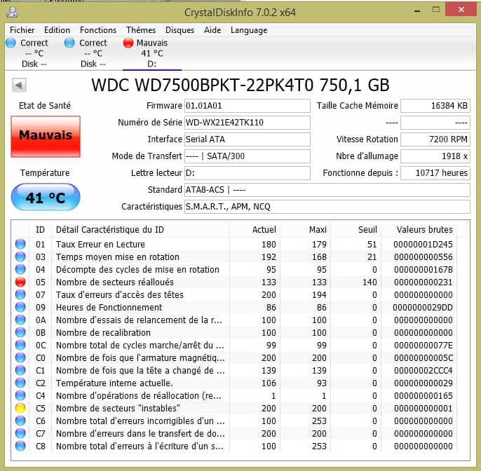Screen dimensions: 481x471
Task: Click the 41 °C temperature button
Action: pos(46,197)
